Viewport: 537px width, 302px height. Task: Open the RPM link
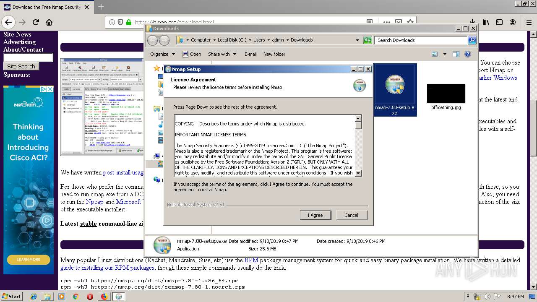tap(251, 260)
